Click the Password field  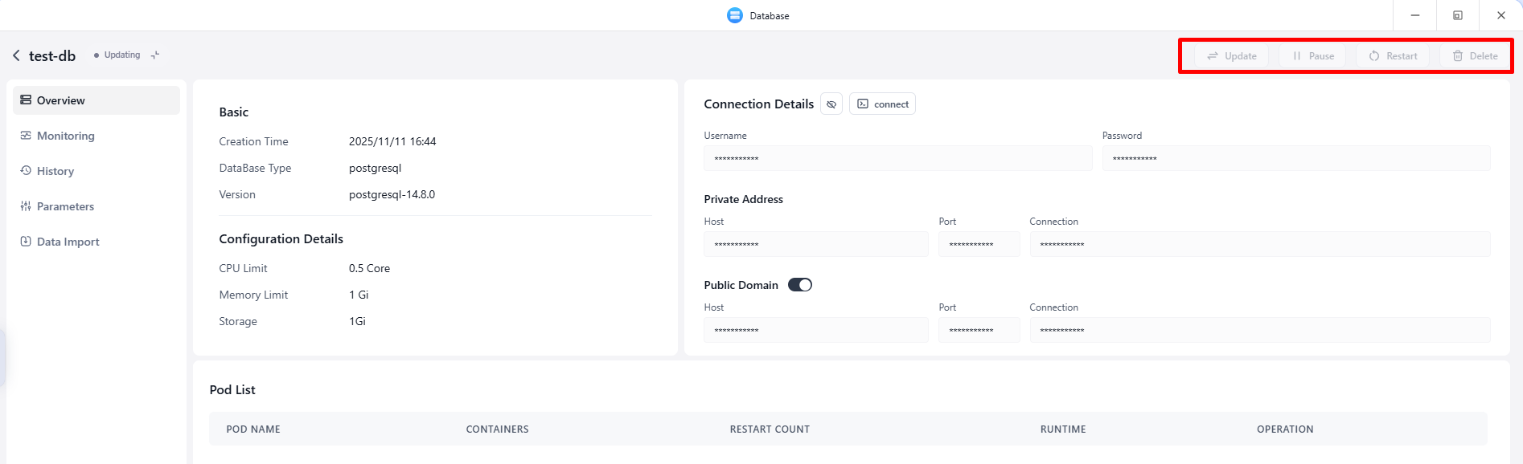pyautogui.click(x=1295, y=159)
